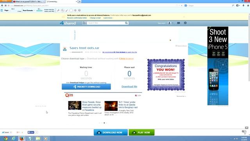250x141 pixels.
Task: Click the Free Archiver recommendation link
Action: [x=120, y=52]
